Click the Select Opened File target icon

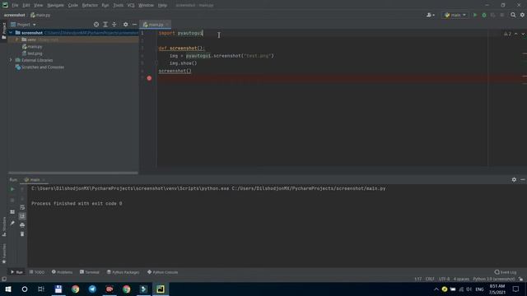coord(96,25)
